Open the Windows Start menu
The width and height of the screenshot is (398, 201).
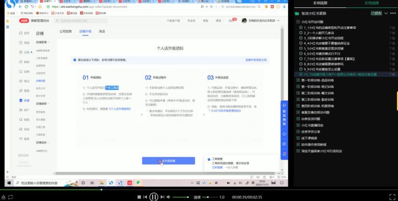pos(9,183)
